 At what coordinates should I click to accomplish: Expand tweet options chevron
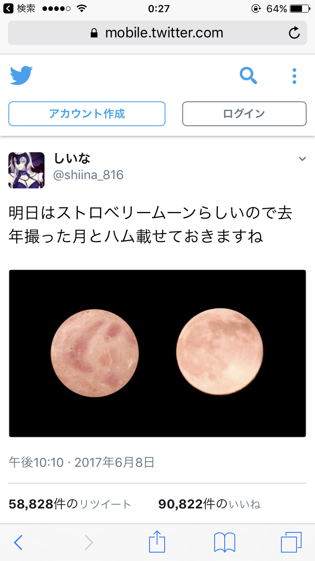[x=302, y=159]
